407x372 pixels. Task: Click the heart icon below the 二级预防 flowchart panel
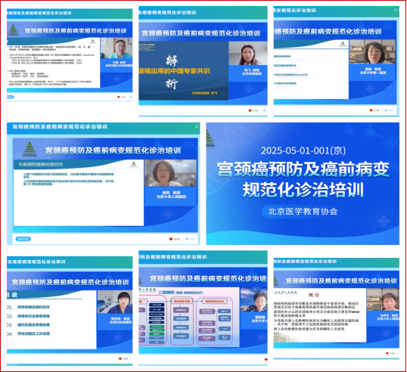point(266,360)
